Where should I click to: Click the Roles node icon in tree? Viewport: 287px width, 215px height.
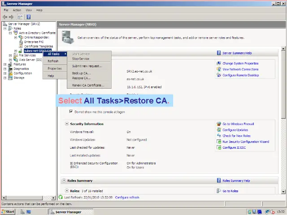[10, 28]
